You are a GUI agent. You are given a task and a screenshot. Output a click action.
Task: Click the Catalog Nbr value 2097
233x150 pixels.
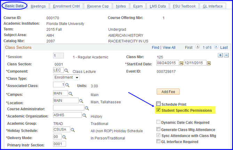(50, 41)
